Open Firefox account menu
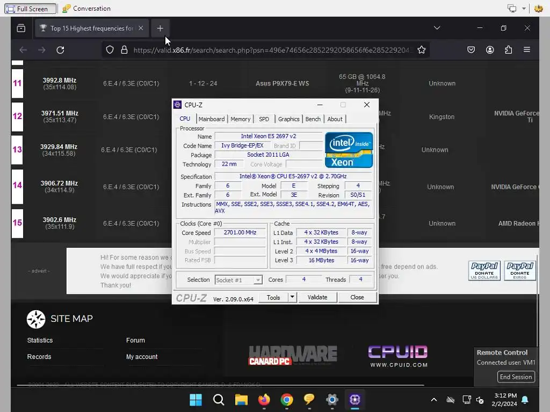The width and height of the screenshot is (550, 412). 490,50
